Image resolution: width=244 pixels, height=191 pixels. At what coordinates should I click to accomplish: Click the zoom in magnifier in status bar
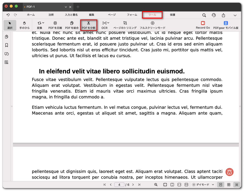pyautogui.click(x=156, y=185)
